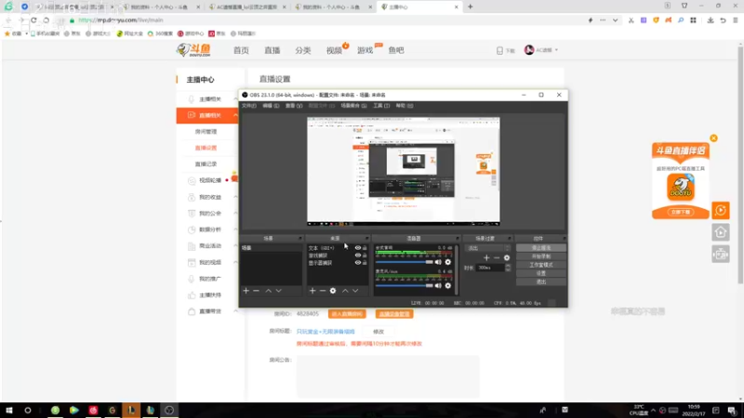This screenshot has width=744, height=418.
Task: Open the 场景集合 menu in OBS
Action: coord(353,106)
